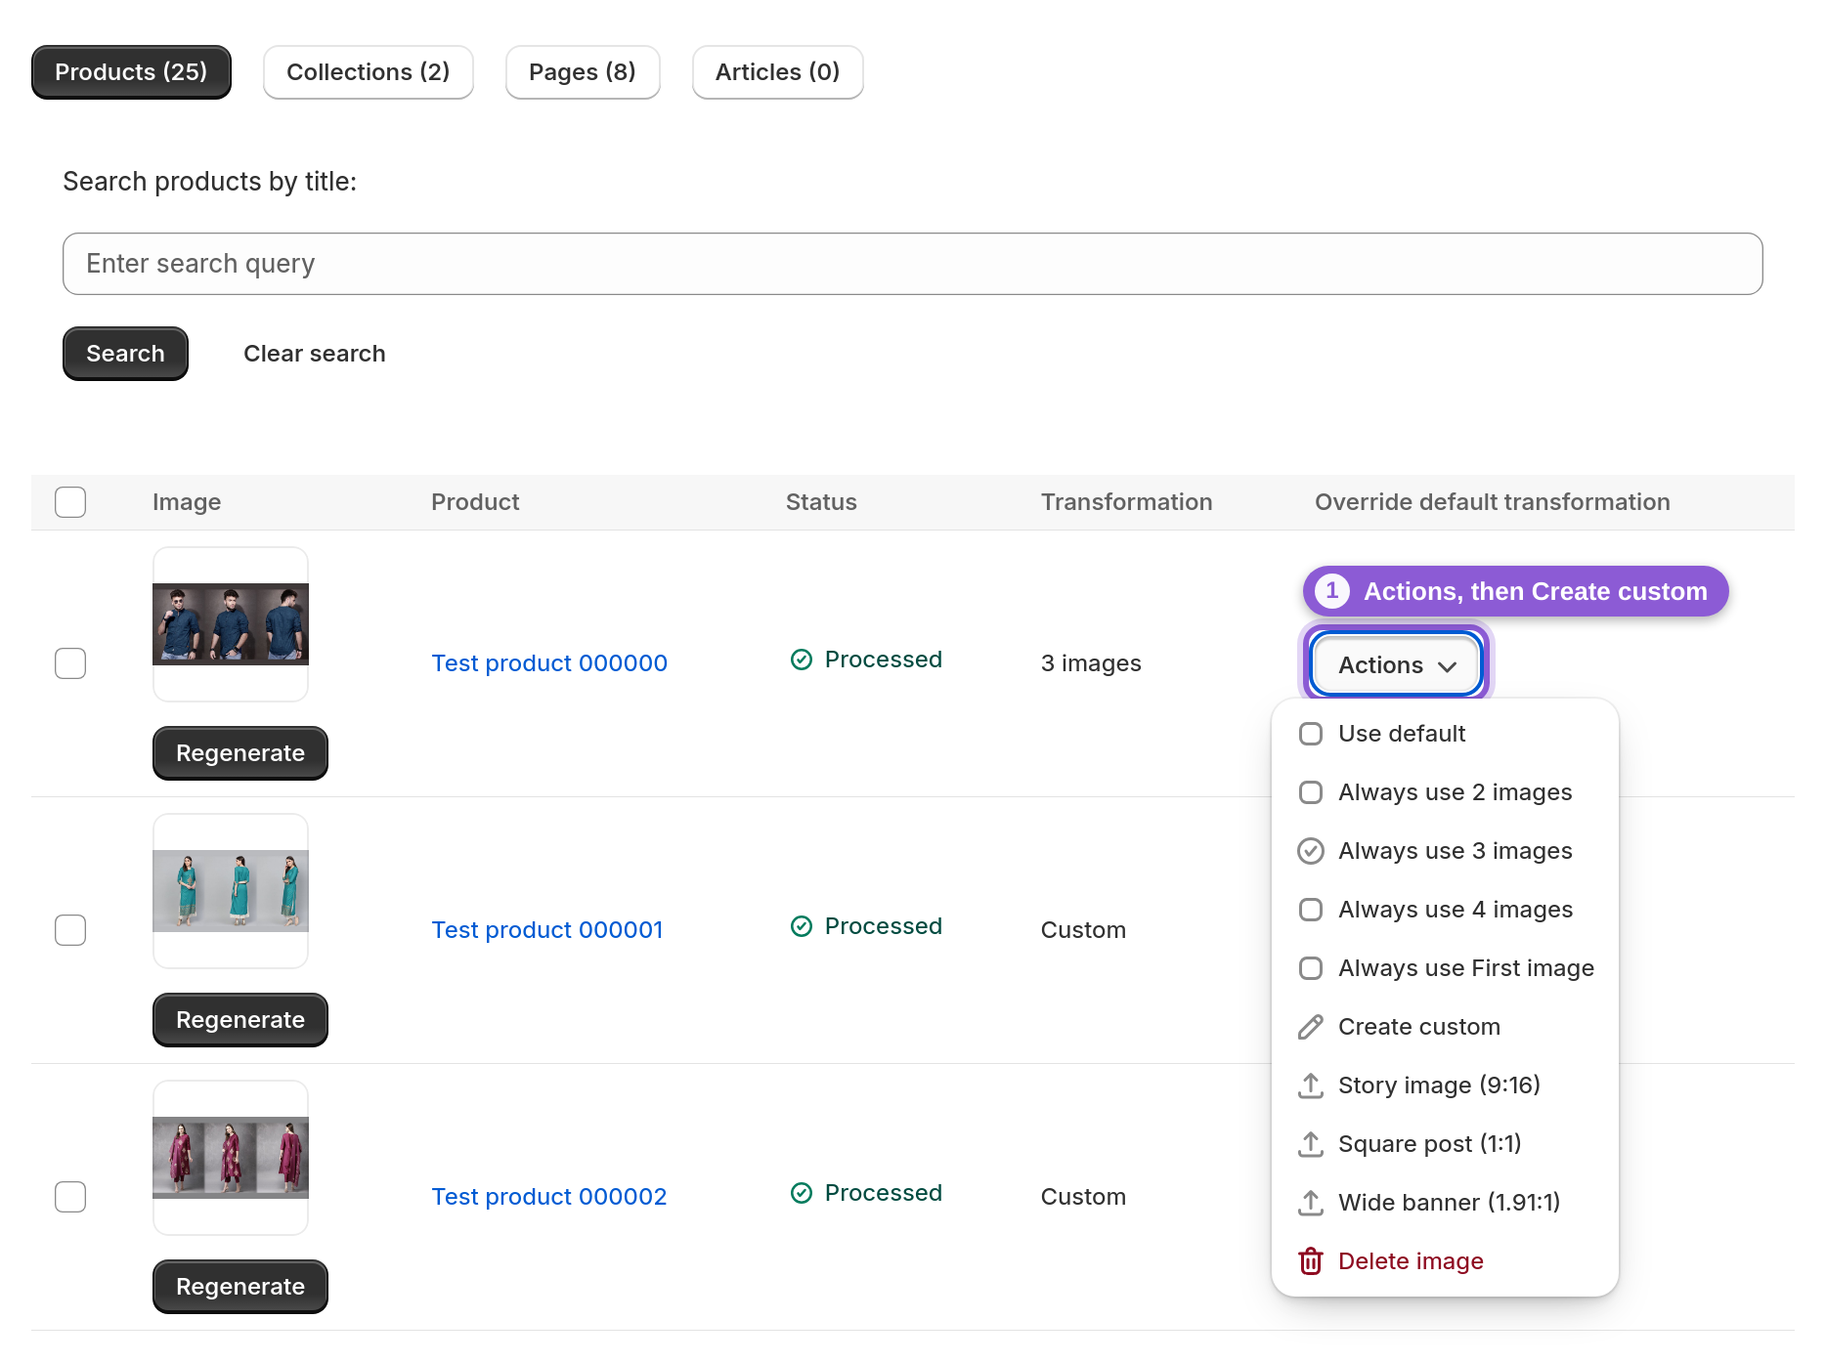
Task: Click 'Custom' transformation for Test product 000002
Action: [1083, 1197]
